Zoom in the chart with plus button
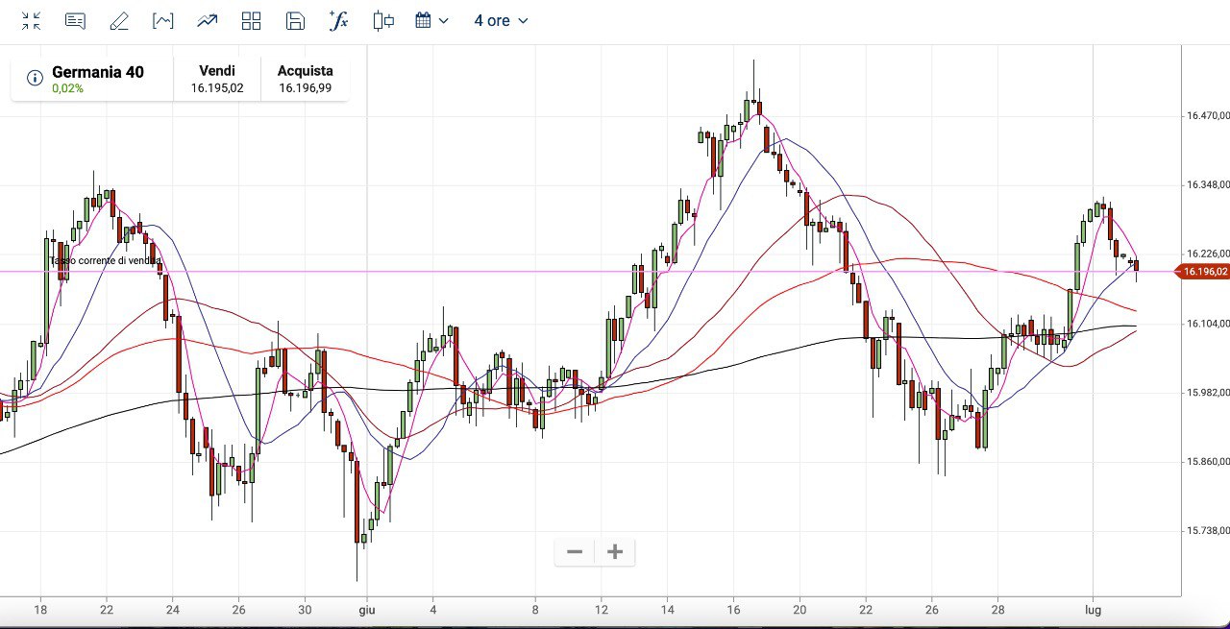This screenshot has height=629, width=1230. coord(615,552)
